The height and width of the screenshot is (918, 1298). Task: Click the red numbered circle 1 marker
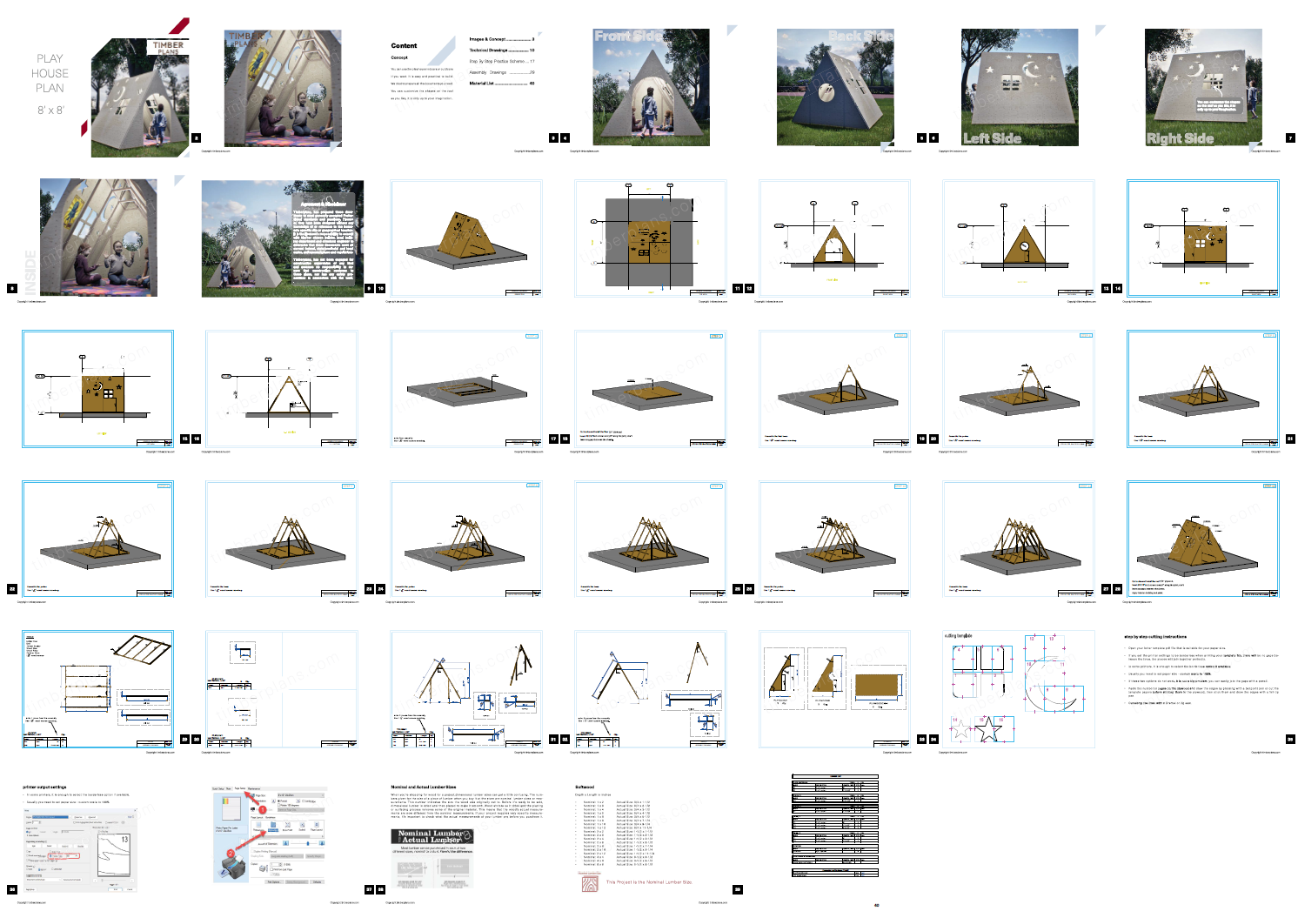tap(262, 809)
